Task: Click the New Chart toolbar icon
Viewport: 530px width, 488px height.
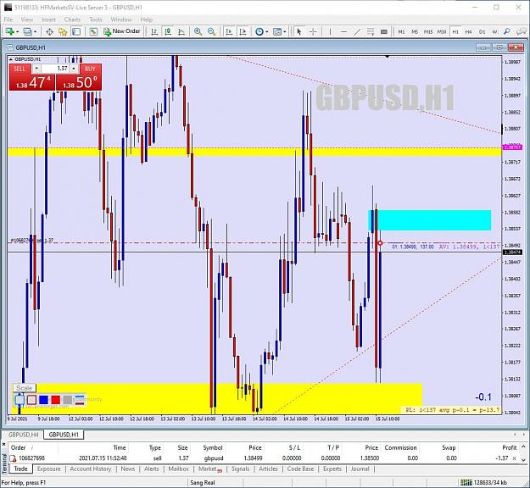Action: [9, 31]
